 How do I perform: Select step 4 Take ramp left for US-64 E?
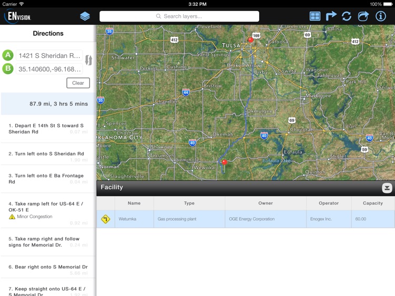[48, 210]
